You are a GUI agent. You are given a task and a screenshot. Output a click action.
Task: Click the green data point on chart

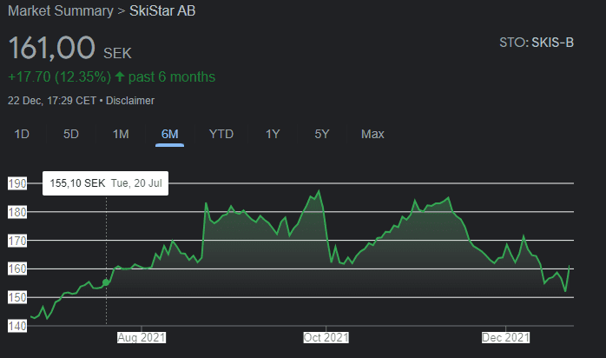pyautogui.click(x=106, y=282)
